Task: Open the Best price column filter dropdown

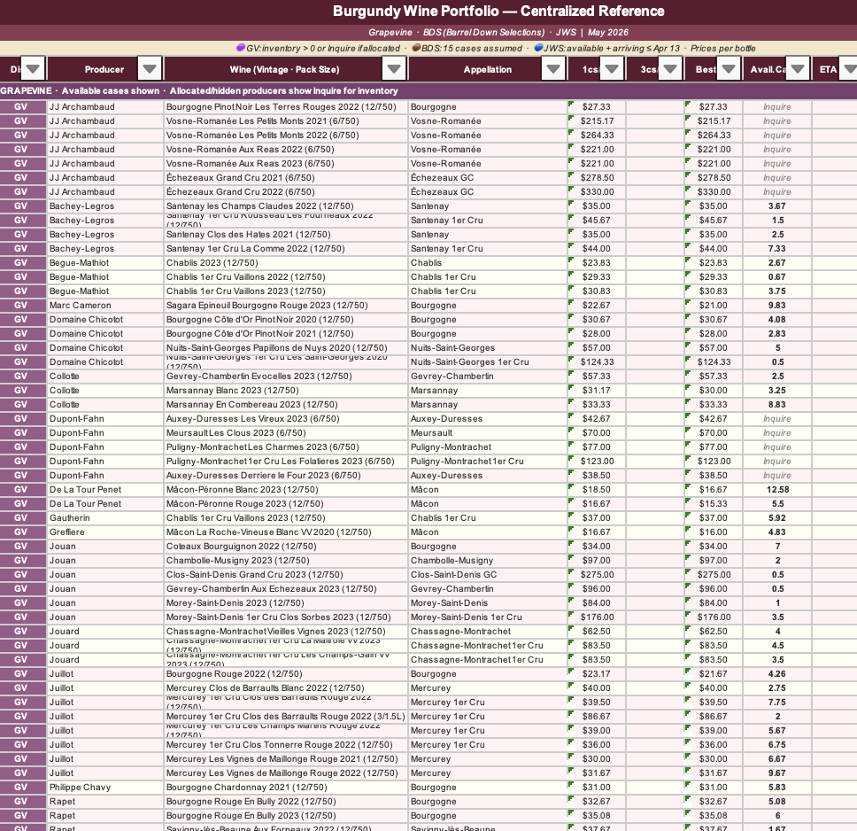Action: (x=729, y=69)
